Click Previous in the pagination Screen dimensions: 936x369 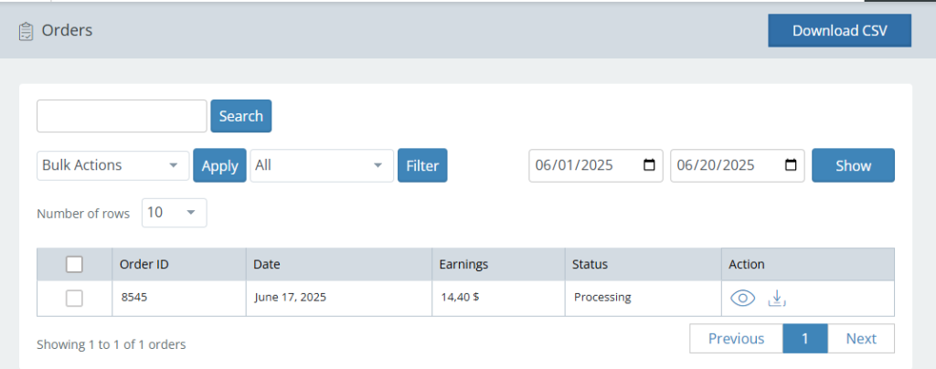click(x=736, y=339)
